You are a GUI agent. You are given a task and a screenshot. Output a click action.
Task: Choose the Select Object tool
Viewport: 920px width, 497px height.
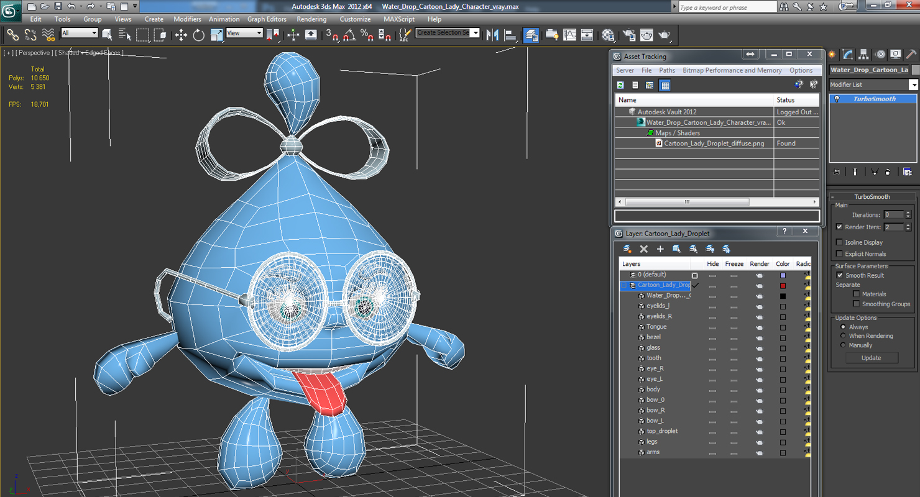point(108,35)
